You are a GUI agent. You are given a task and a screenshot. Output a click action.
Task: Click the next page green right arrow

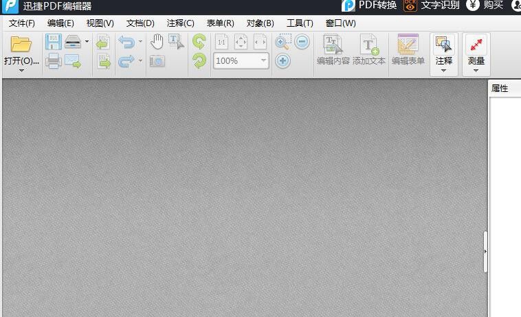point(104,61)
